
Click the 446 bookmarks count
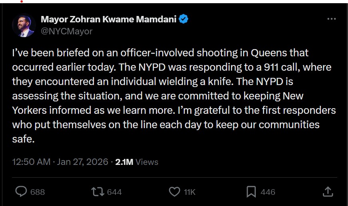pos(268,192)
